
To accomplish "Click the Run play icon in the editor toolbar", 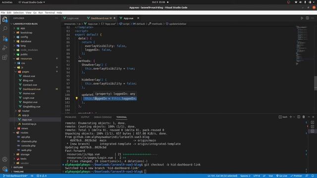I will coord(302,18).
